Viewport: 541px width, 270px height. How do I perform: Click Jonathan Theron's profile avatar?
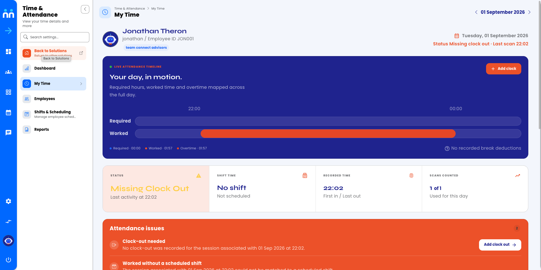(x=110, y=39)
